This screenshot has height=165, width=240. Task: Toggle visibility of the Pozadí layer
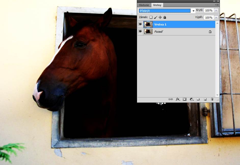[140, 31]
